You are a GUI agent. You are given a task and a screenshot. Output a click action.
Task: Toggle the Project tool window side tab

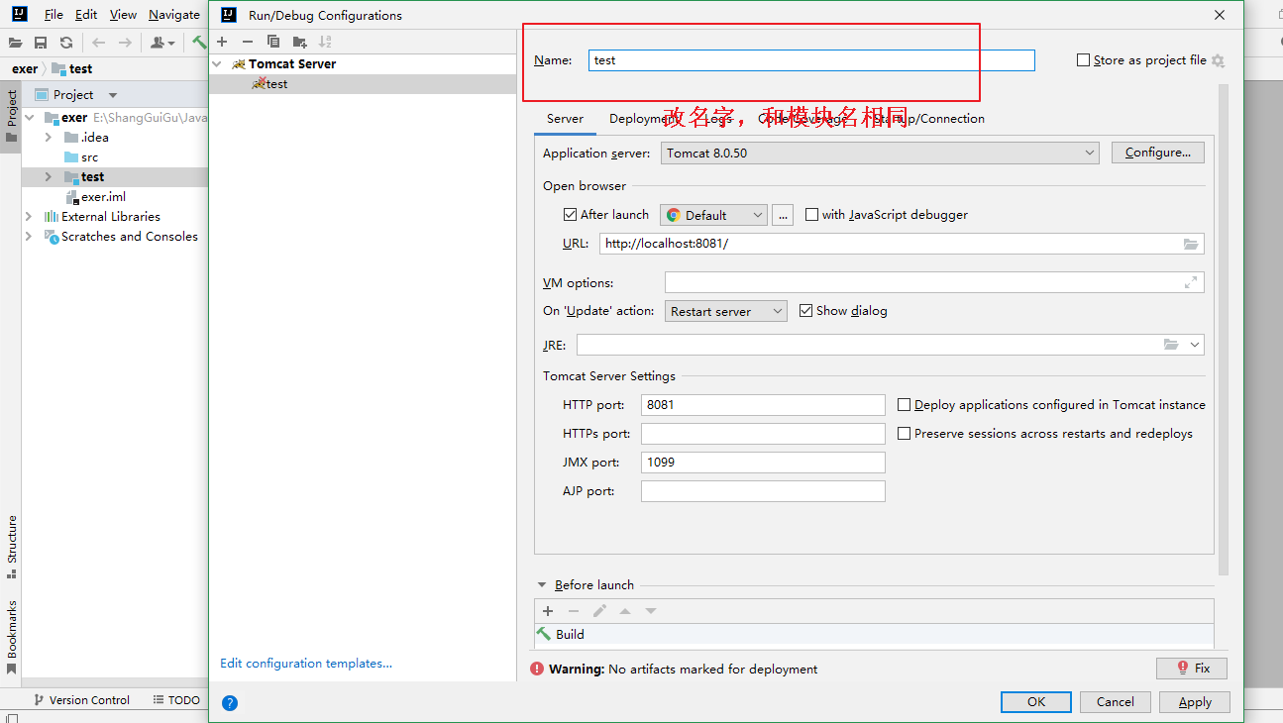pyautogui.click(x=12, y=116)
